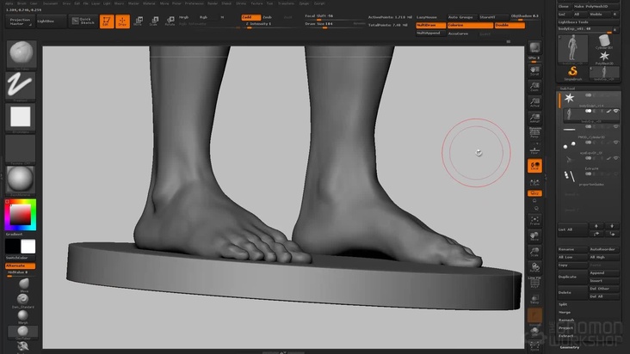Select the Scroll canvas icon
Screen dimensions: 630x354
(x=534, y=71)
